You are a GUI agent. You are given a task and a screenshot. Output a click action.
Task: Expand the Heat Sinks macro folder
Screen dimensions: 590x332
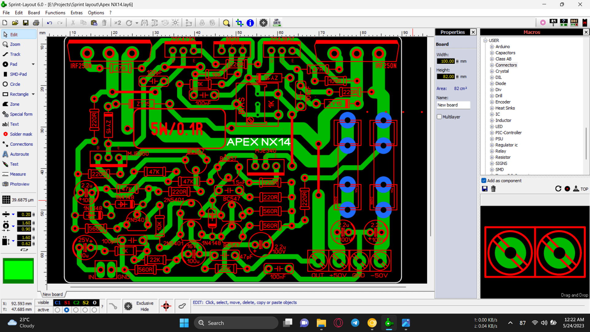(492, 108)
